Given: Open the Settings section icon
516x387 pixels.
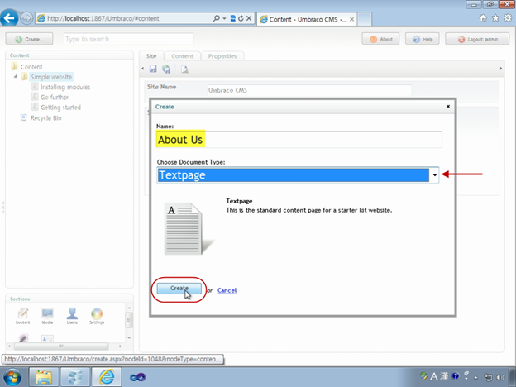Looking at the screenshot, I should 97,316.
